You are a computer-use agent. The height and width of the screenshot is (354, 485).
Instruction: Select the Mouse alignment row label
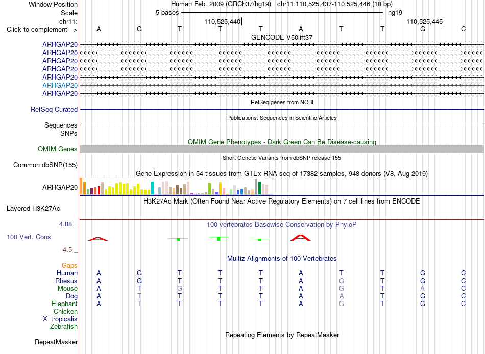pos(67,289)
